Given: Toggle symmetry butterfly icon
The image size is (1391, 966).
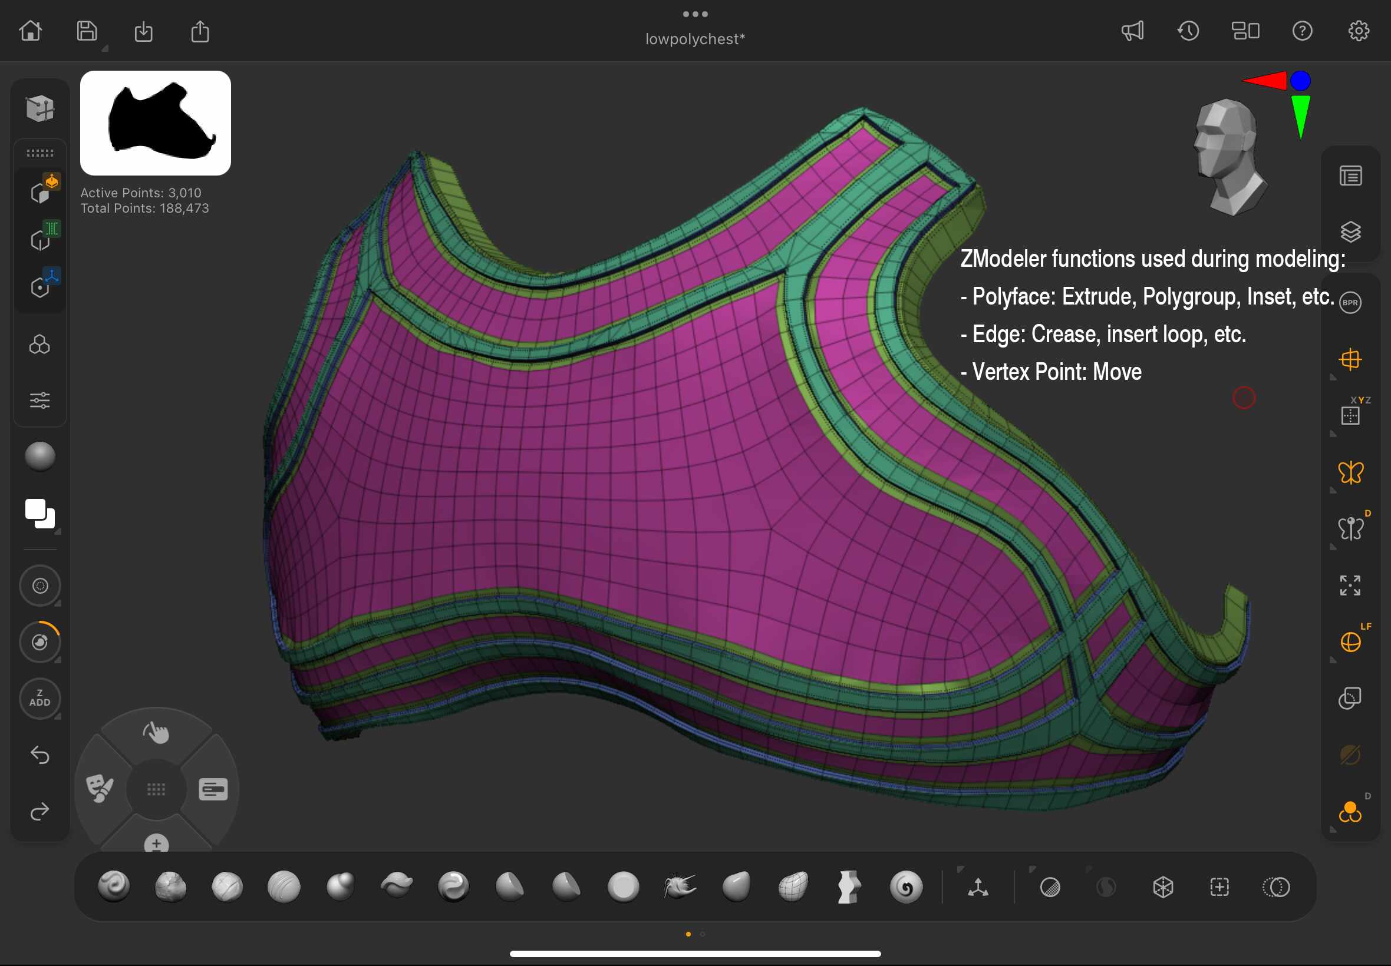Looking at the screenshot, I should click(1350, 473).
